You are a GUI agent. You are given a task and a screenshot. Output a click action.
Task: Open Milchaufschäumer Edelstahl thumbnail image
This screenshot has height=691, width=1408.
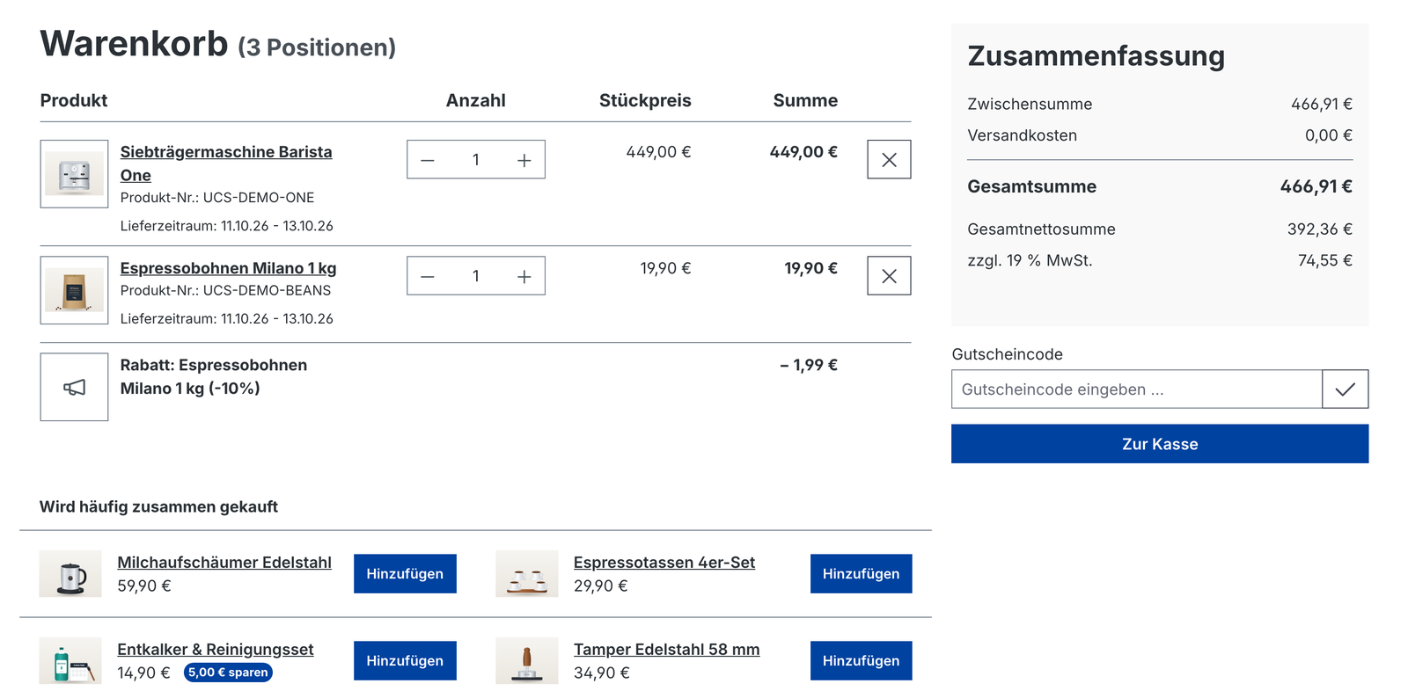pyautogui.click(x=70, y=574)
